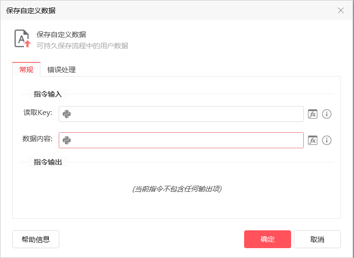Click the fx expression button for 读取Key
This screenshot has height=258, width=354.
[x=313, y=114]
